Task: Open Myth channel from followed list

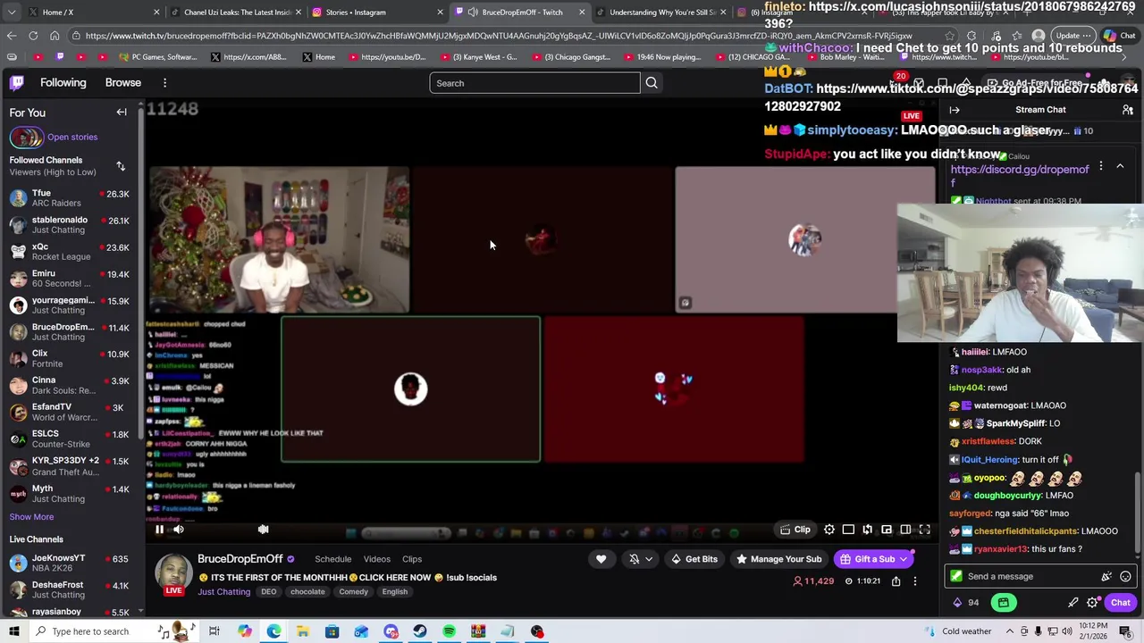Action: pos(70,493)
